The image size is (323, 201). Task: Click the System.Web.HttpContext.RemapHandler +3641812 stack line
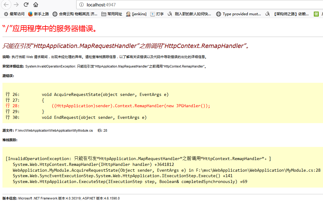[93, 165]
